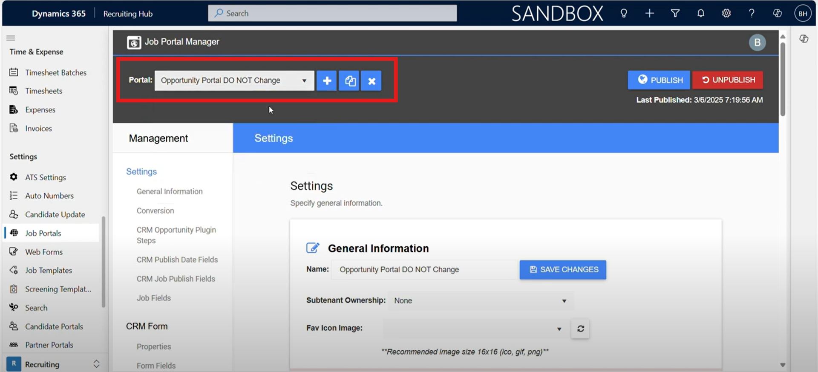
Task: Click the UNPUBLISH button
Action: (x=728, y=80)
